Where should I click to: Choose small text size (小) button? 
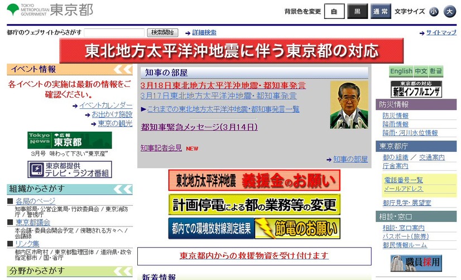coord(434,12)
